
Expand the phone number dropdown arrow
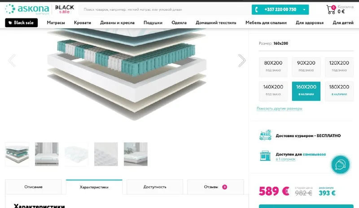pos(304,9)
